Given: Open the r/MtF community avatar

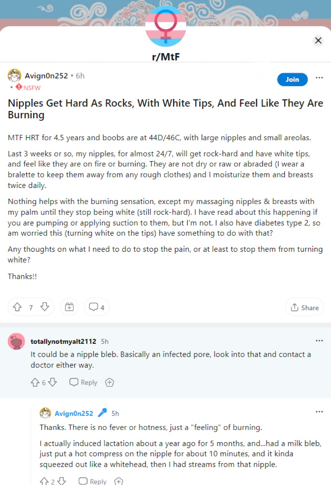Looking at the screenshot, I should tap(165, 26).
